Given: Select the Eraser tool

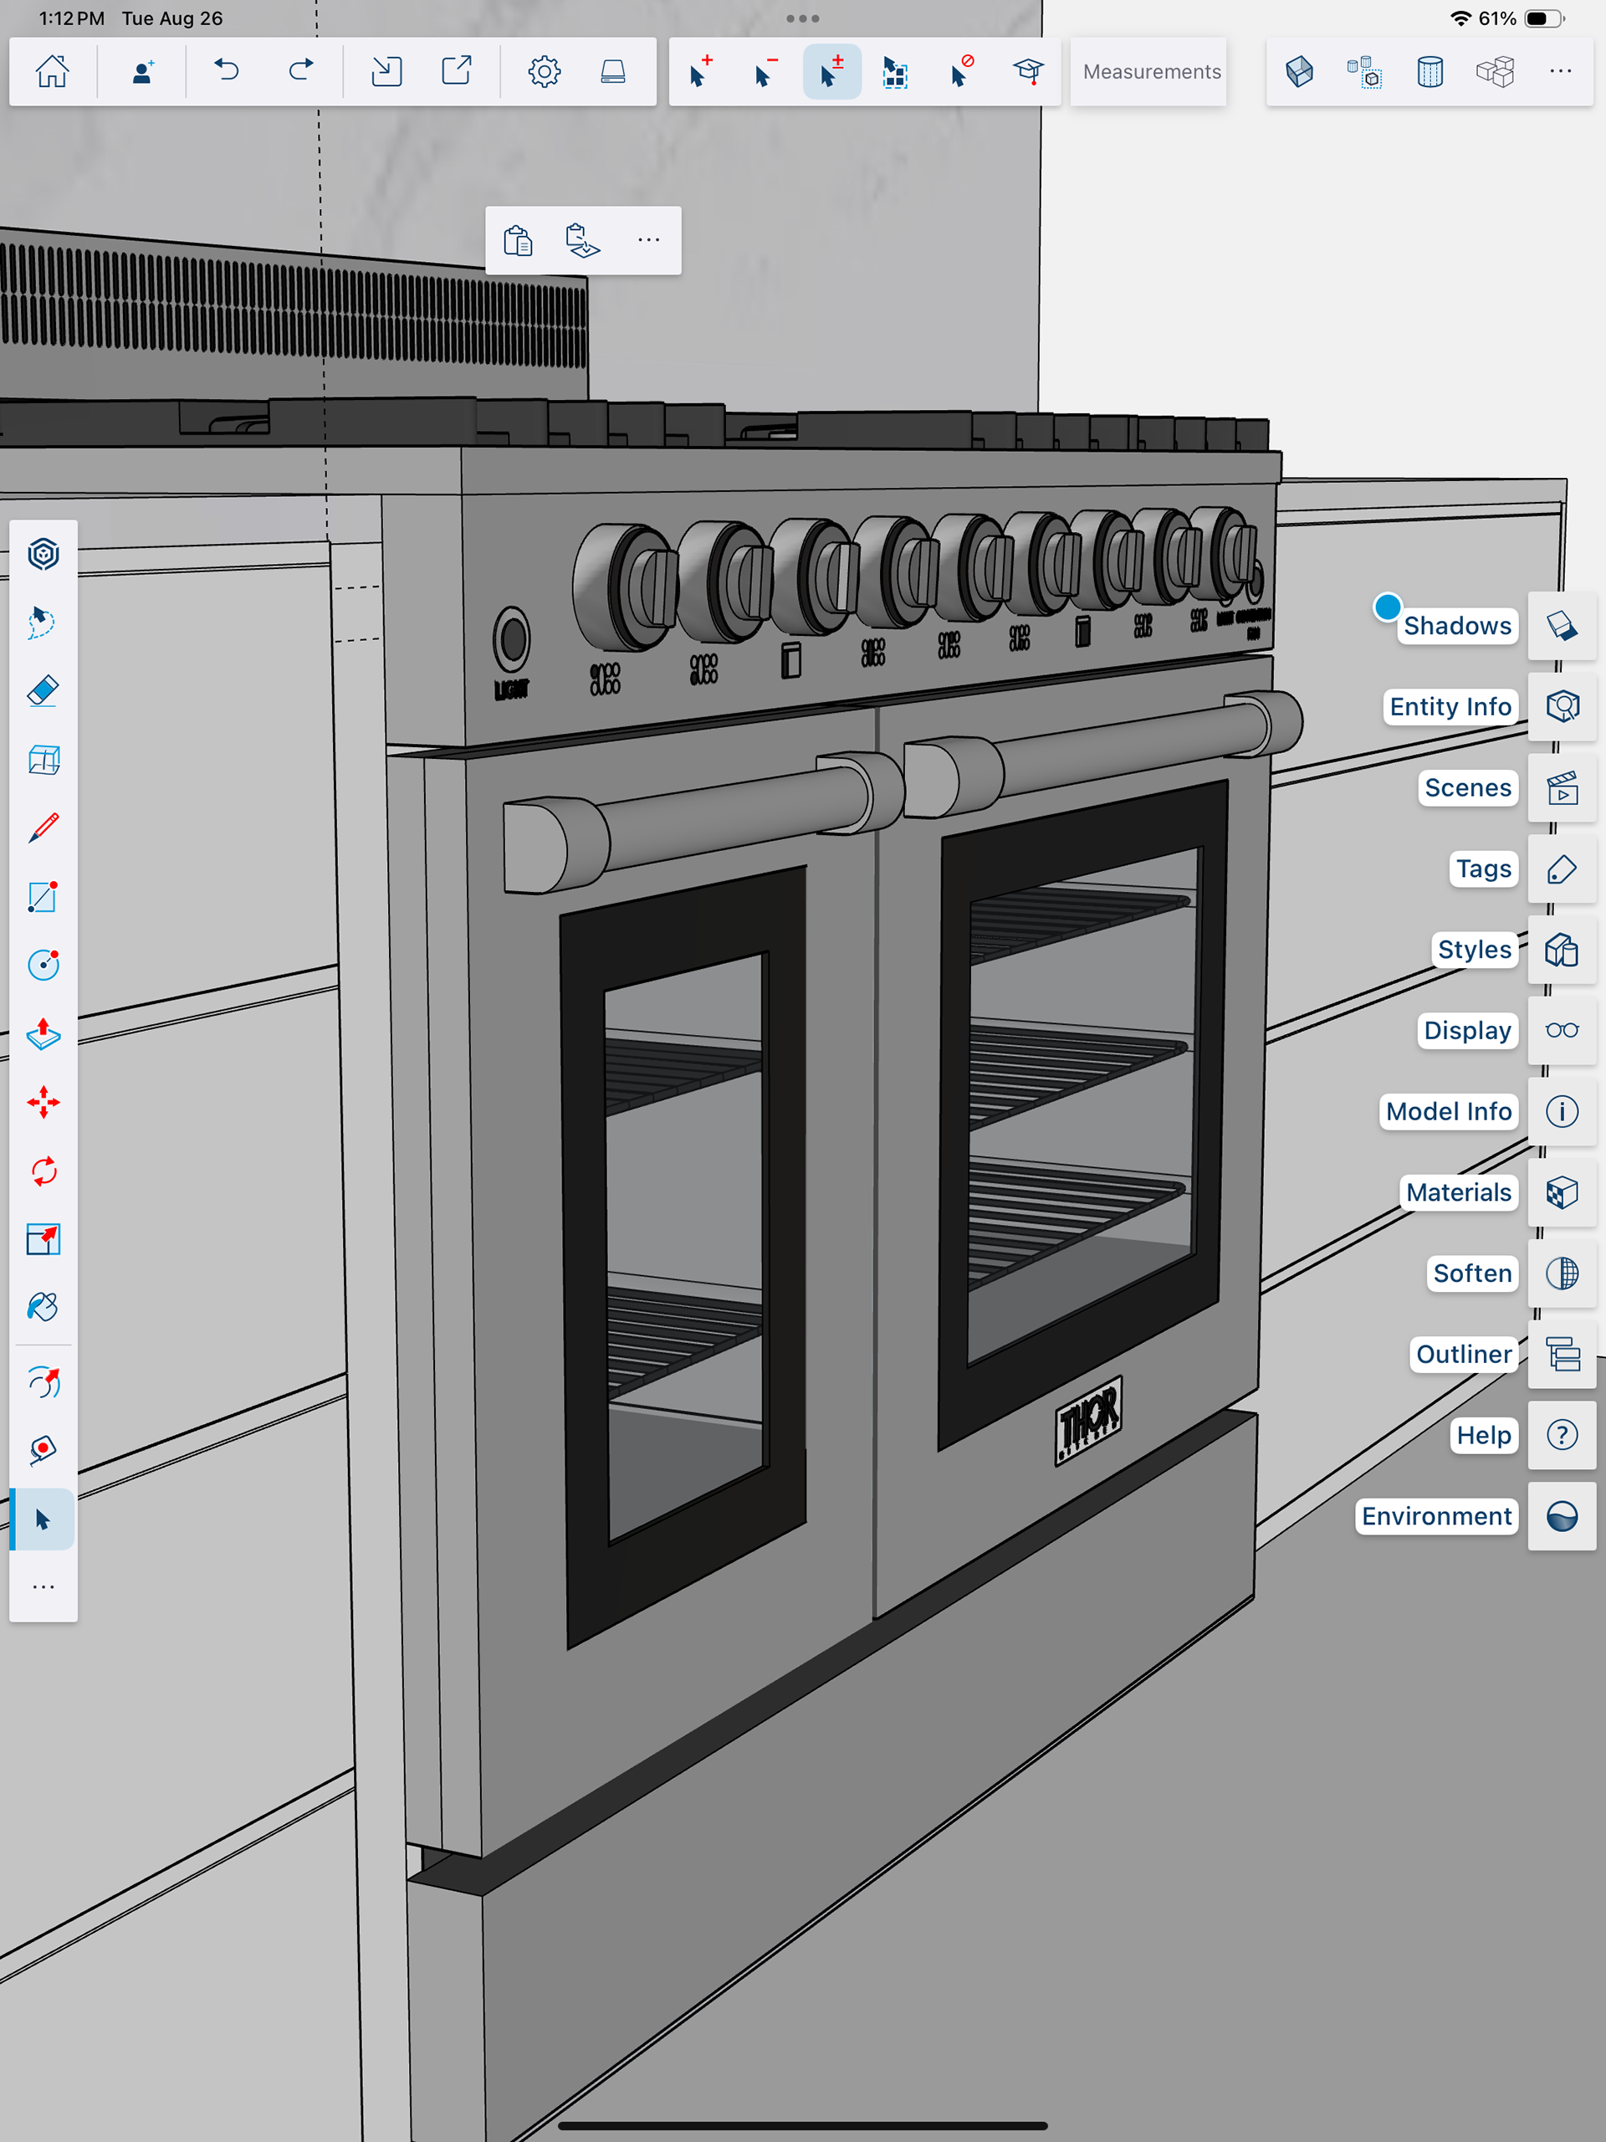Looking at the screenshot, I should point(43,691).
